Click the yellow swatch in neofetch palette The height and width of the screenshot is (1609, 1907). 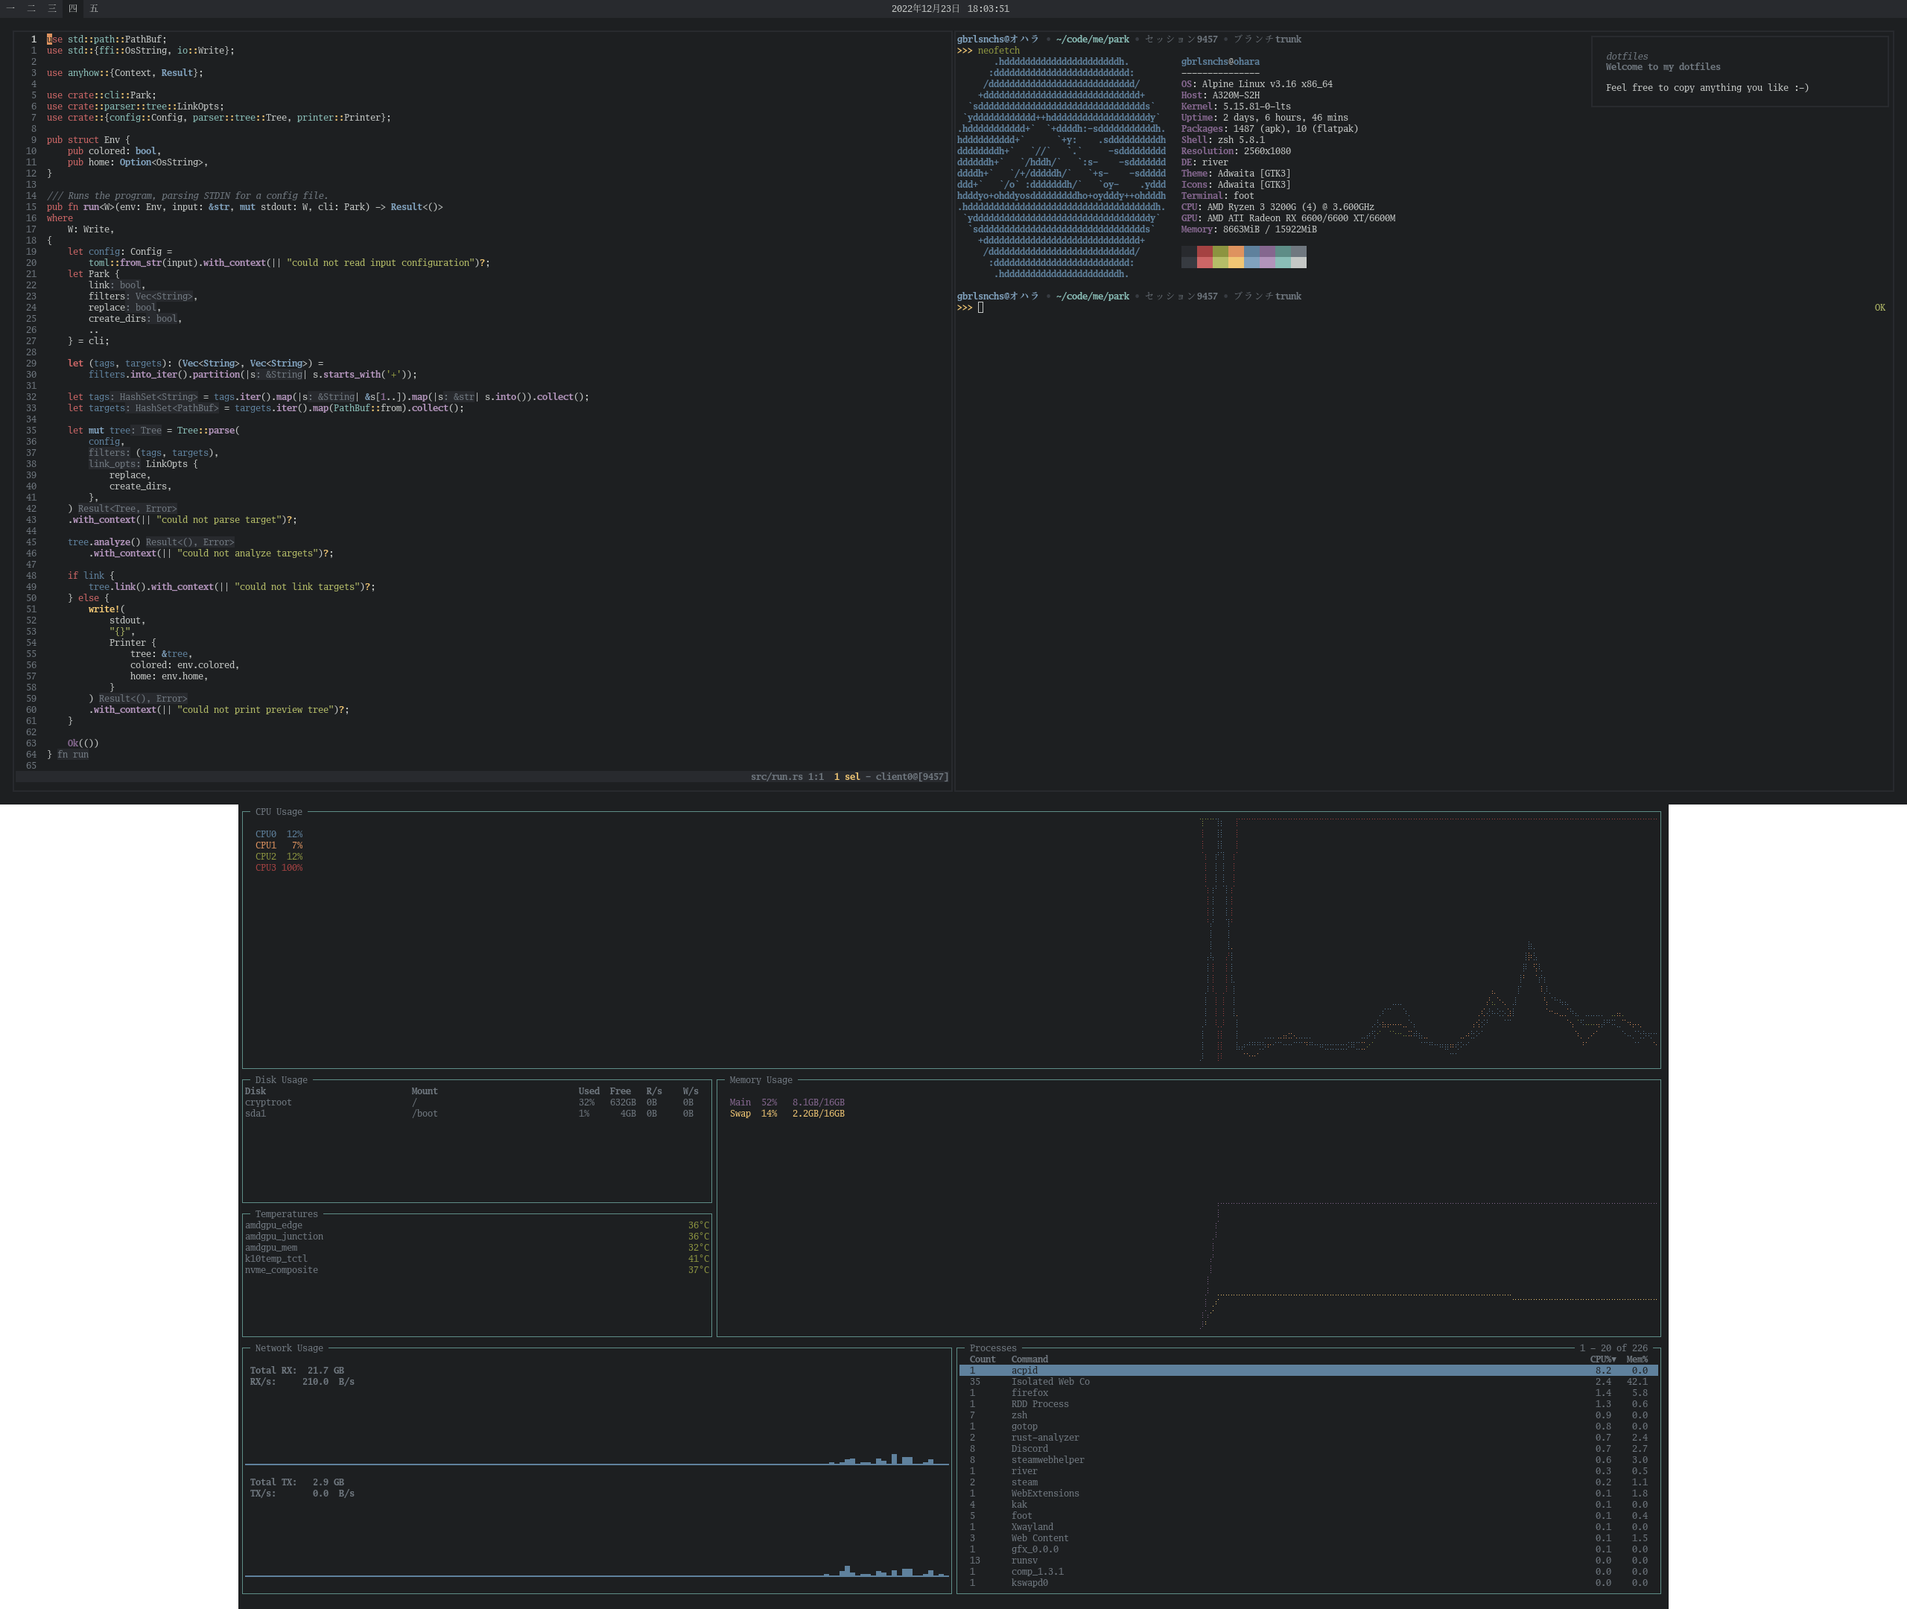[x=1236, y=263]
